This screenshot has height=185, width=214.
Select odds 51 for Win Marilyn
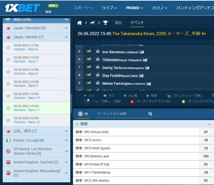pyautogui.click(x=206, y=180)
